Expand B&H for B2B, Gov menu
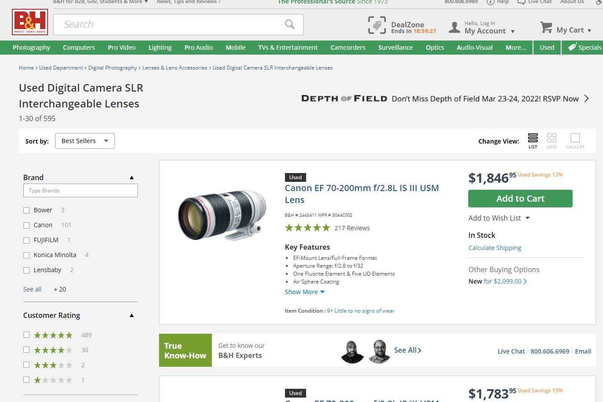 [100, 2]
